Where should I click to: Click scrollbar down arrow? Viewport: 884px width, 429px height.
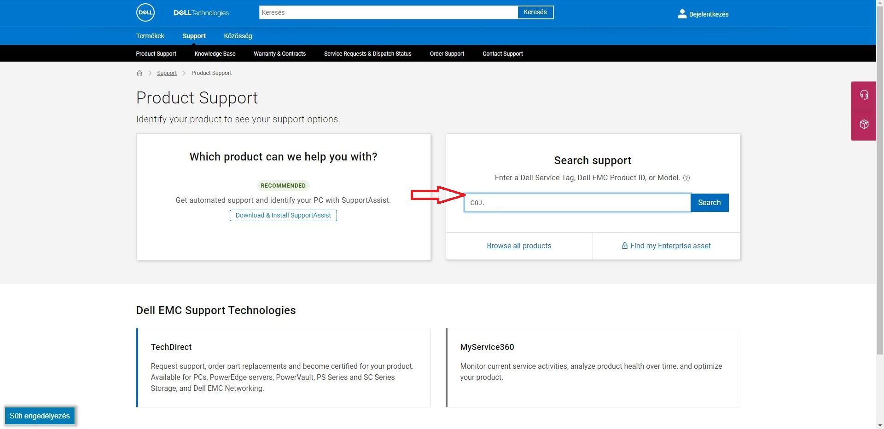880,425
